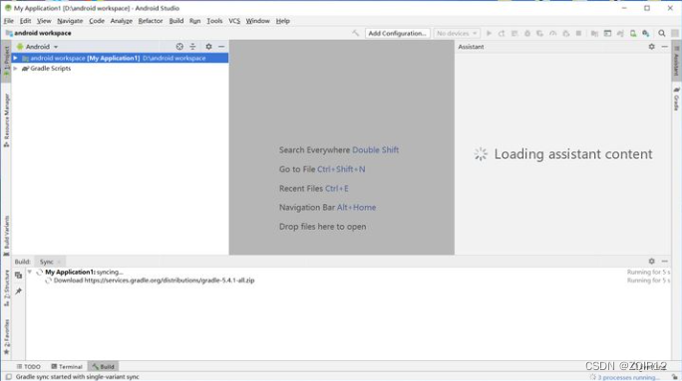
Task: Open the Help menu
Action: tap(283, 21)
